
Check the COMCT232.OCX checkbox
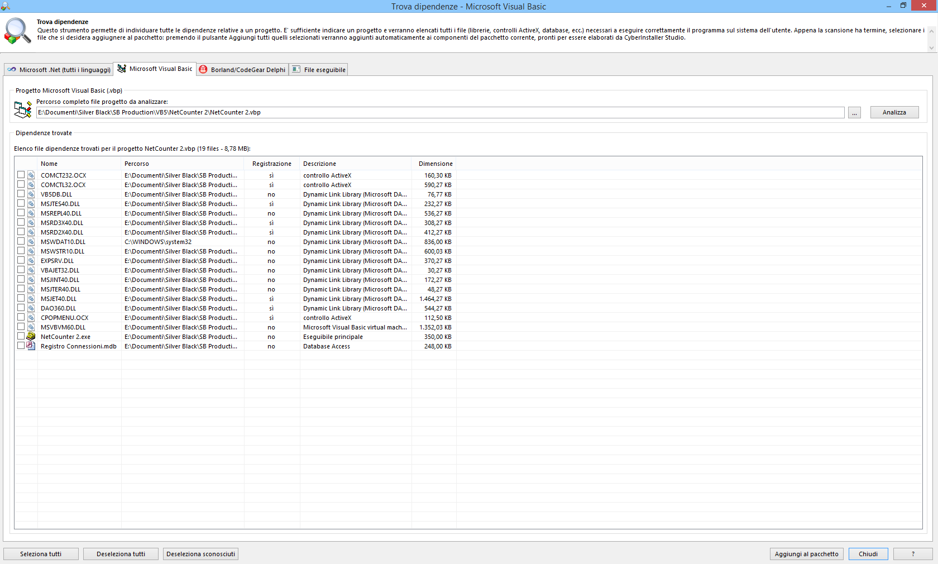point(21,175)
